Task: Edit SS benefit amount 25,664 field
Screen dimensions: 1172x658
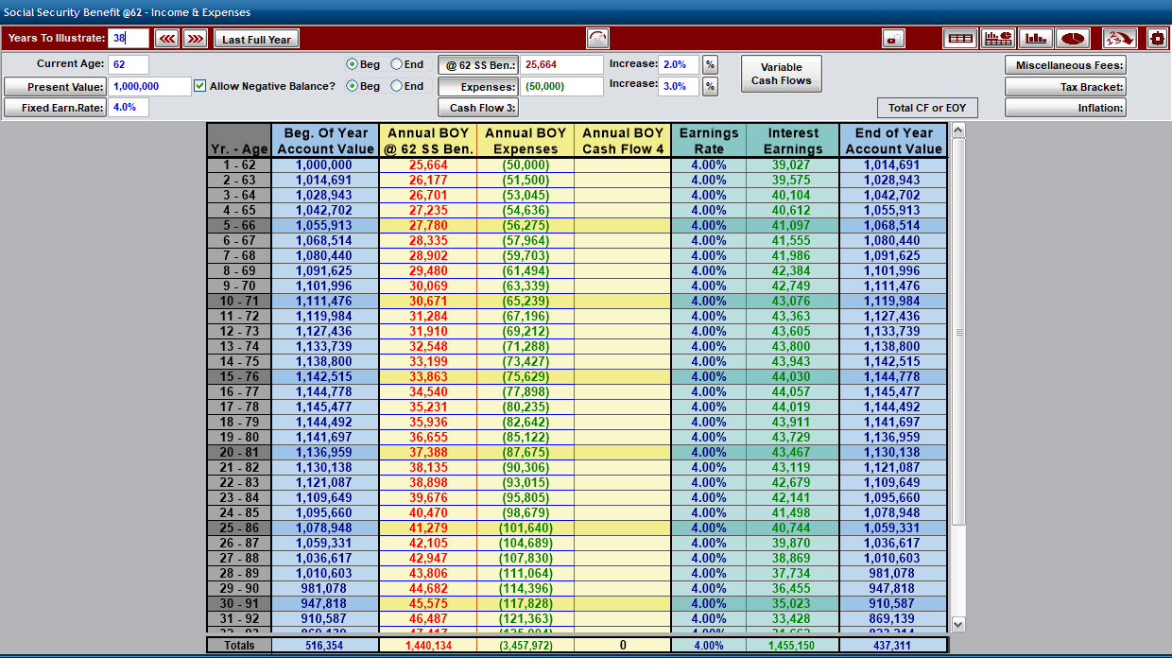Action: (561, 64)
